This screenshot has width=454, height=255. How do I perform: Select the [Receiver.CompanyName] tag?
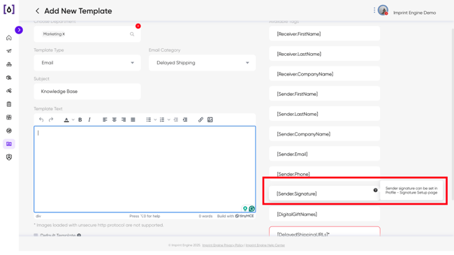(x=324, y=74)
